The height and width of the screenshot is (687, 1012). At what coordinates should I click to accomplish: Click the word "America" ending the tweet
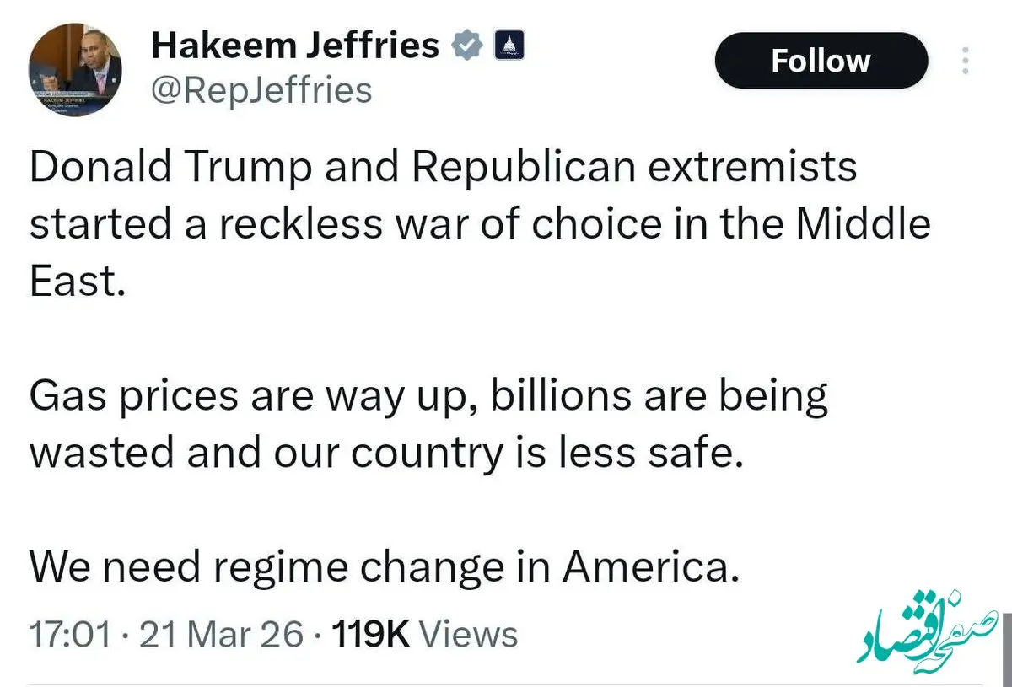645,567
